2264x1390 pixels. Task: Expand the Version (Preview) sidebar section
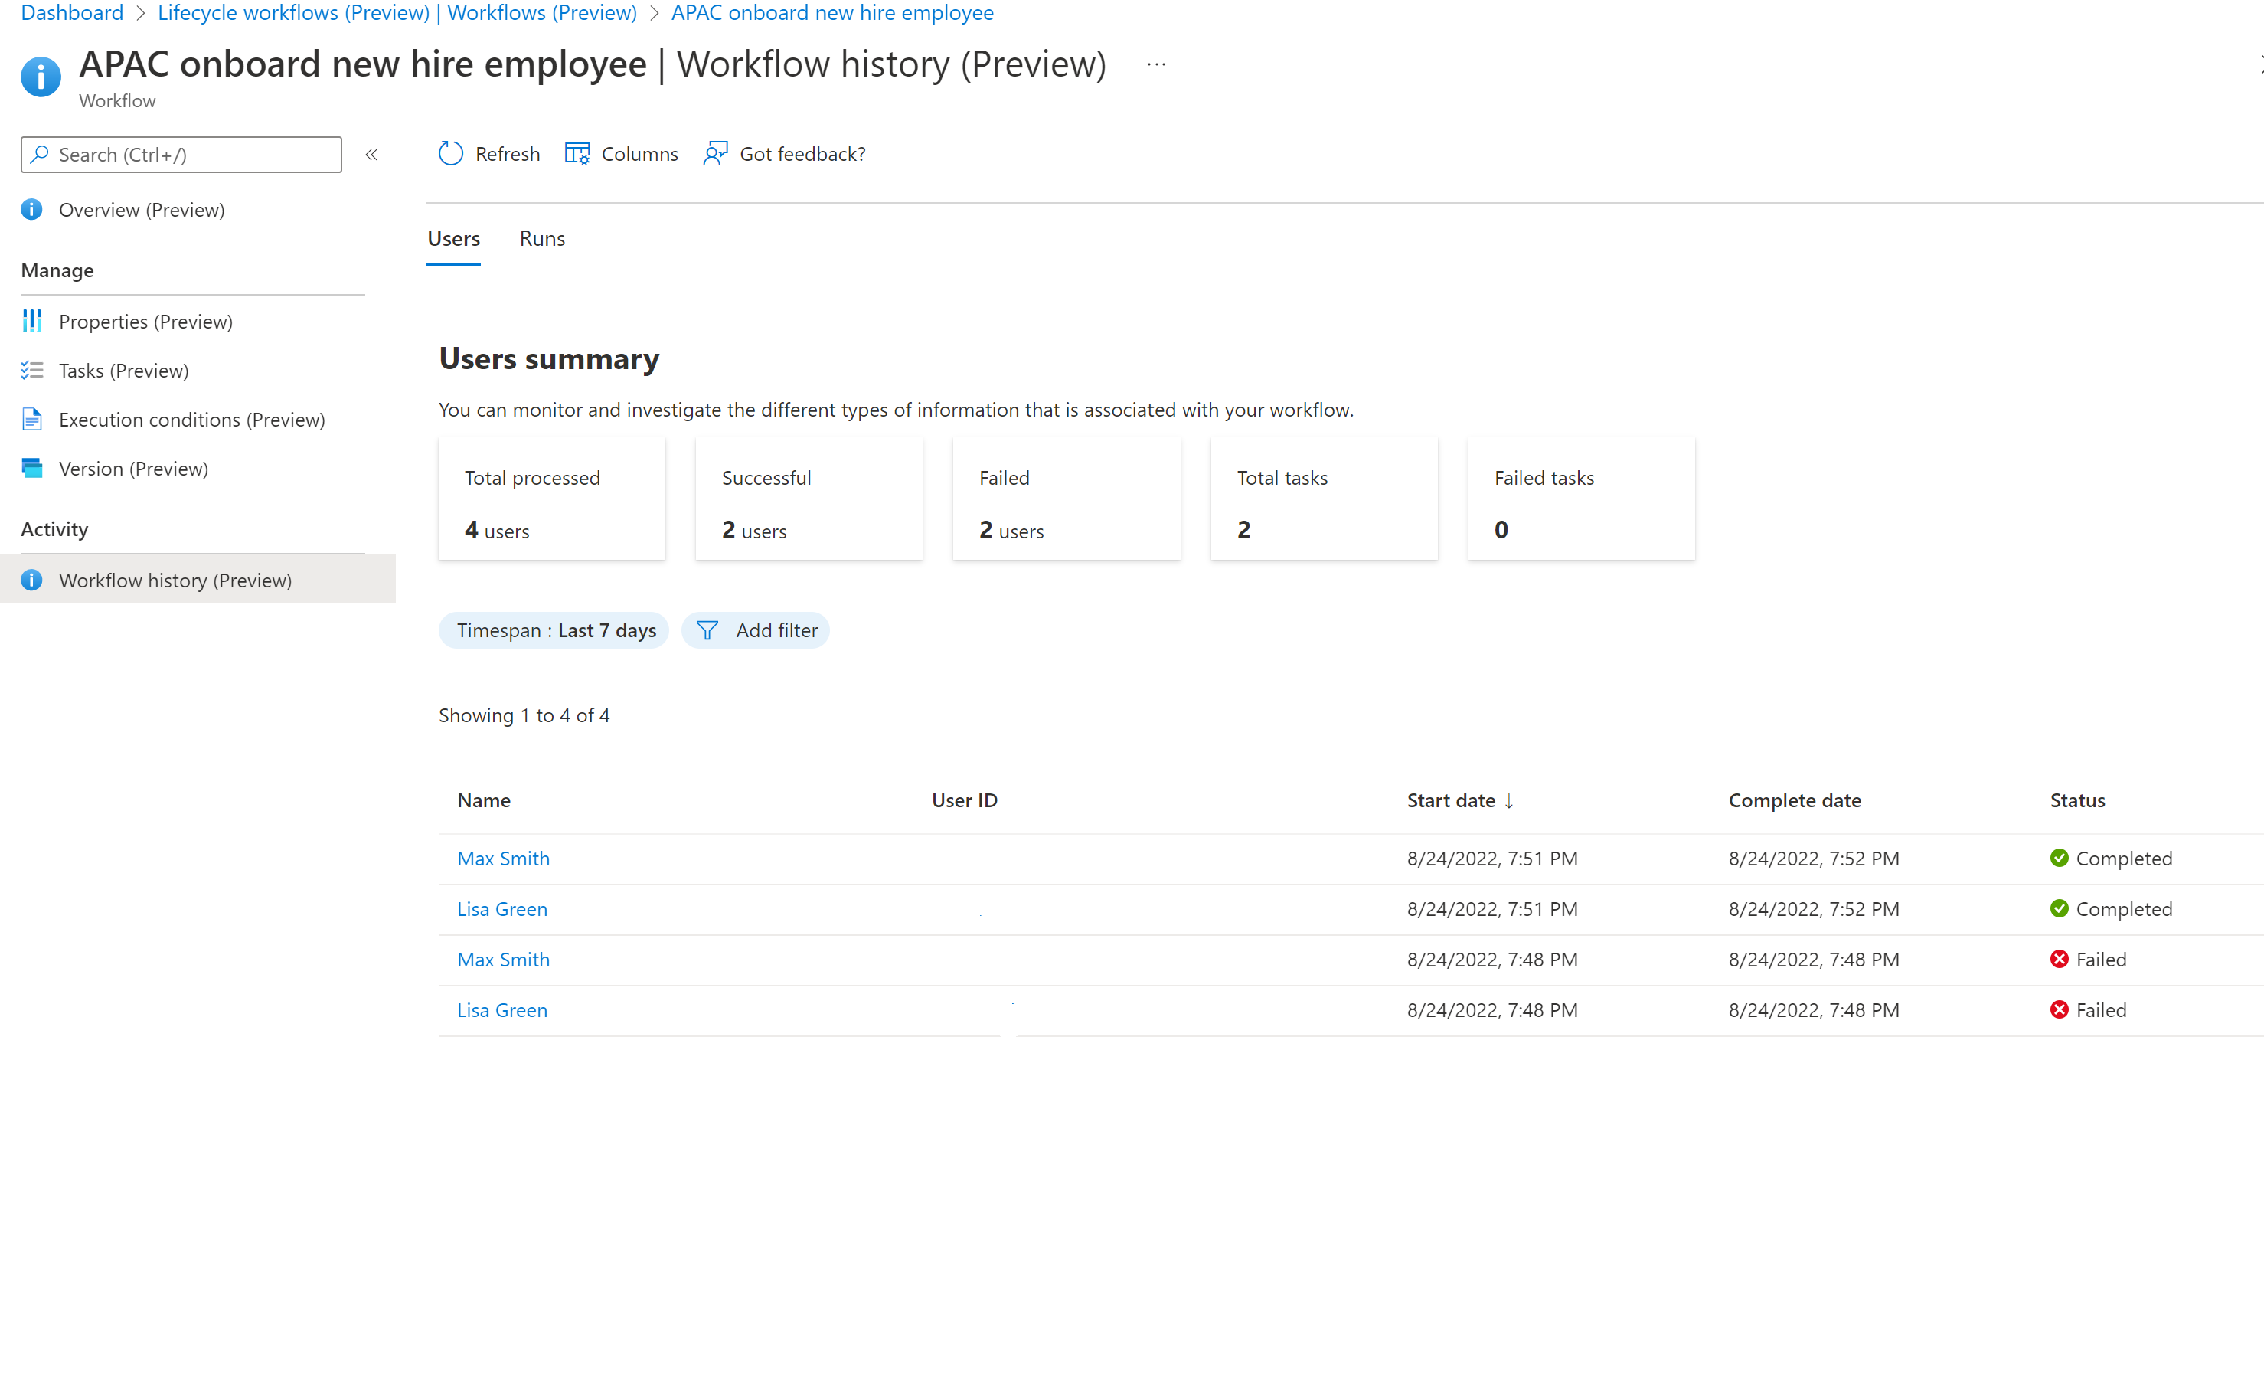pos(134,468)
